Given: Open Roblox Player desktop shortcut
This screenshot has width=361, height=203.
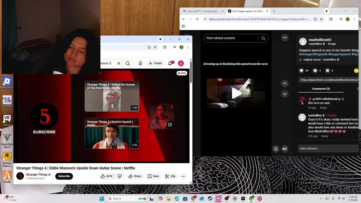Looking at the screenshot, I should point(7,83).
